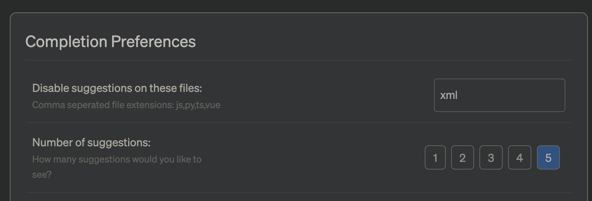Set suggestion count to its middle value
The image size is (592, 201).
coord(491,157)
